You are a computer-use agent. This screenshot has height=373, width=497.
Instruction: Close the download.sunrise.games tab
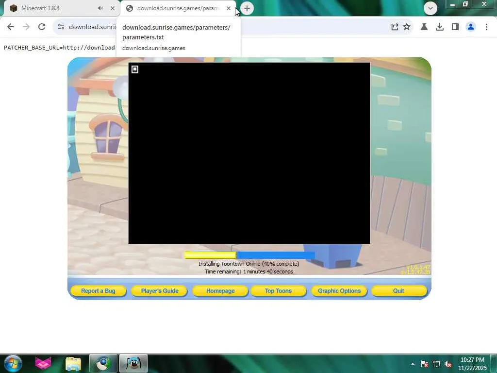pos(229,8)
